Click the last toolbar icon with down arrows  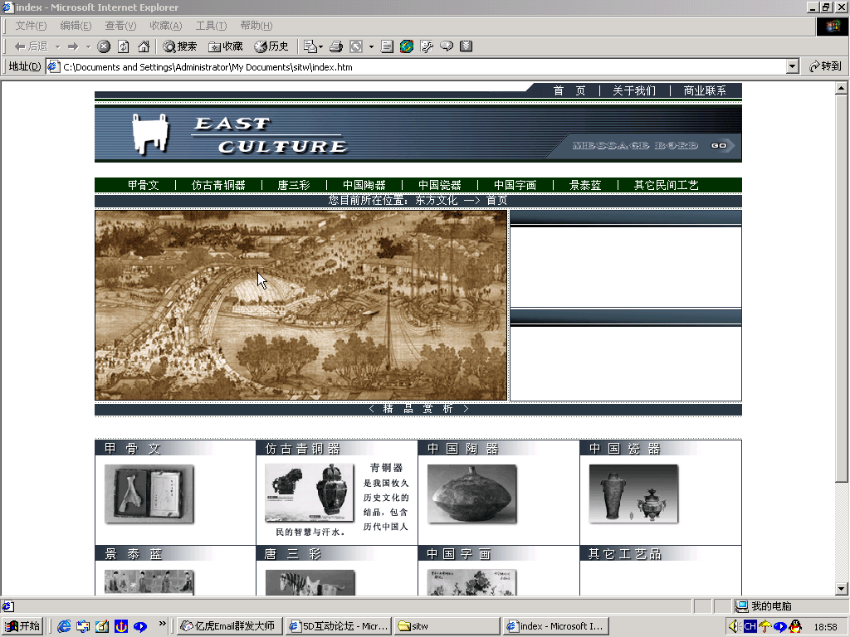point(467,46)
